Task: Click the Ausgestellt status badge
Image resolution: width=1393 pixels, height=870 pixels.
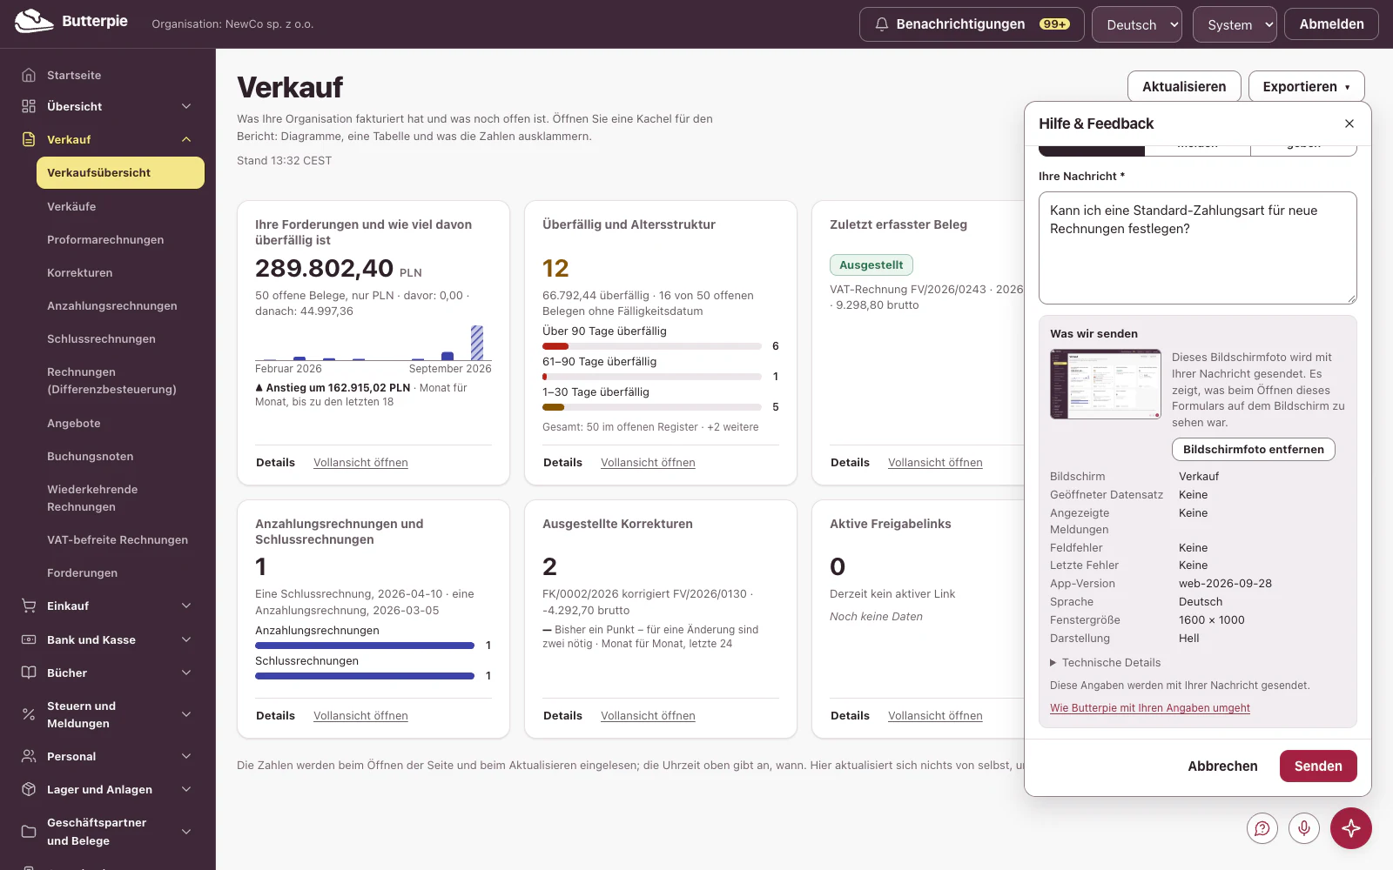Action: pyautogui.click(x=871, y=265)
